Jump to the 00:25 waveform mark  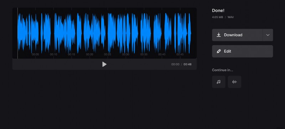[x=108, y=54]
